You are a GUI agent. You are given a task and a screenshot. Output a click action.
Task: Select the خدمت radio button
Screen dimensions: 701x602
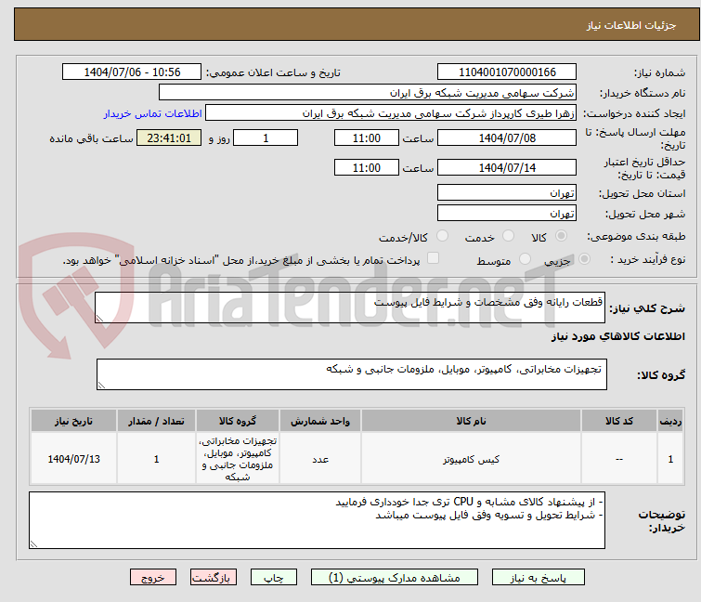coord(508,235)
